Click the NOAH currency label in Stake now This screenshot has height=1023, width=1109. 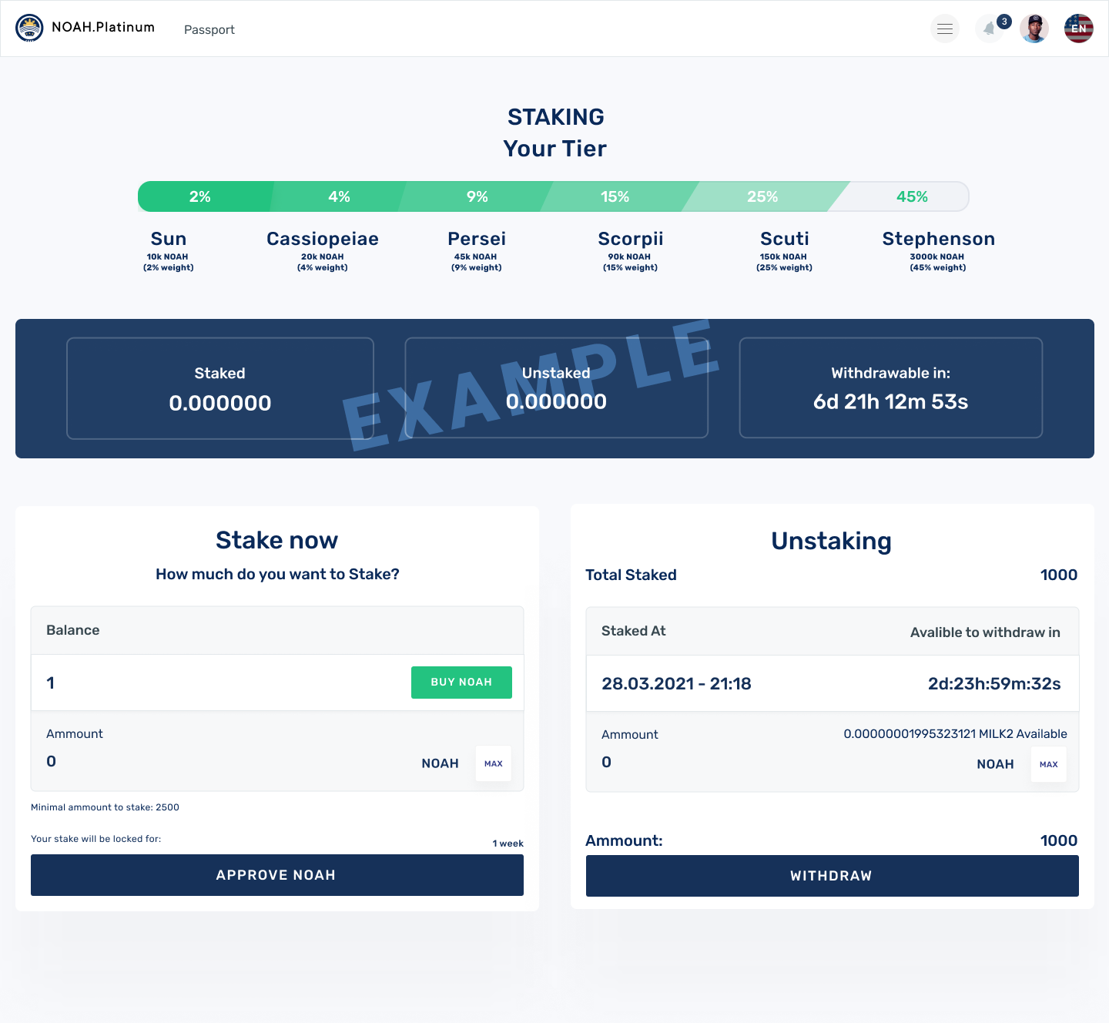tap(441, 763)
